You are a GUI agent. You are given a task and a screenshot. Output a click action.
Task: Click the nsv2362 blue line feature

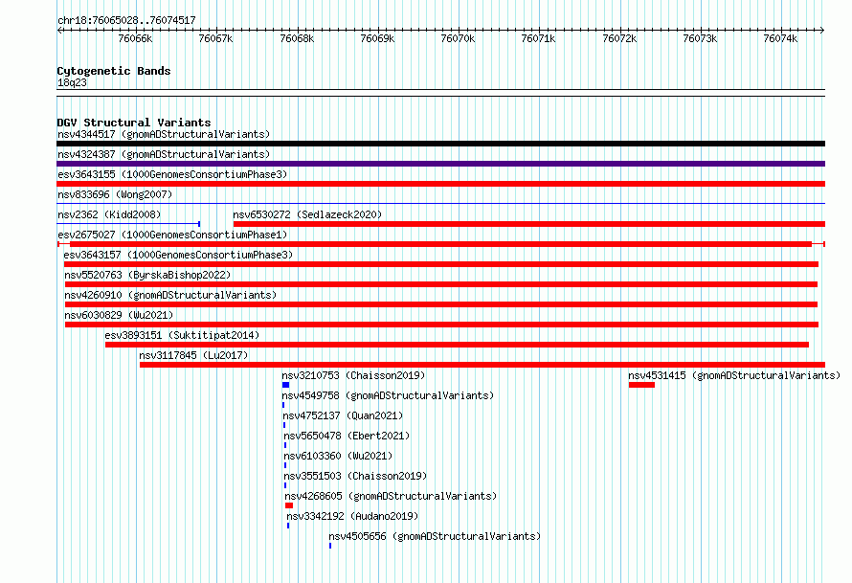128,223
